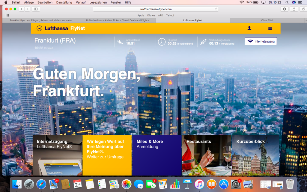Open the Wi-Fi status menu
The image size is (307, 192).
[x=242, y=2]
